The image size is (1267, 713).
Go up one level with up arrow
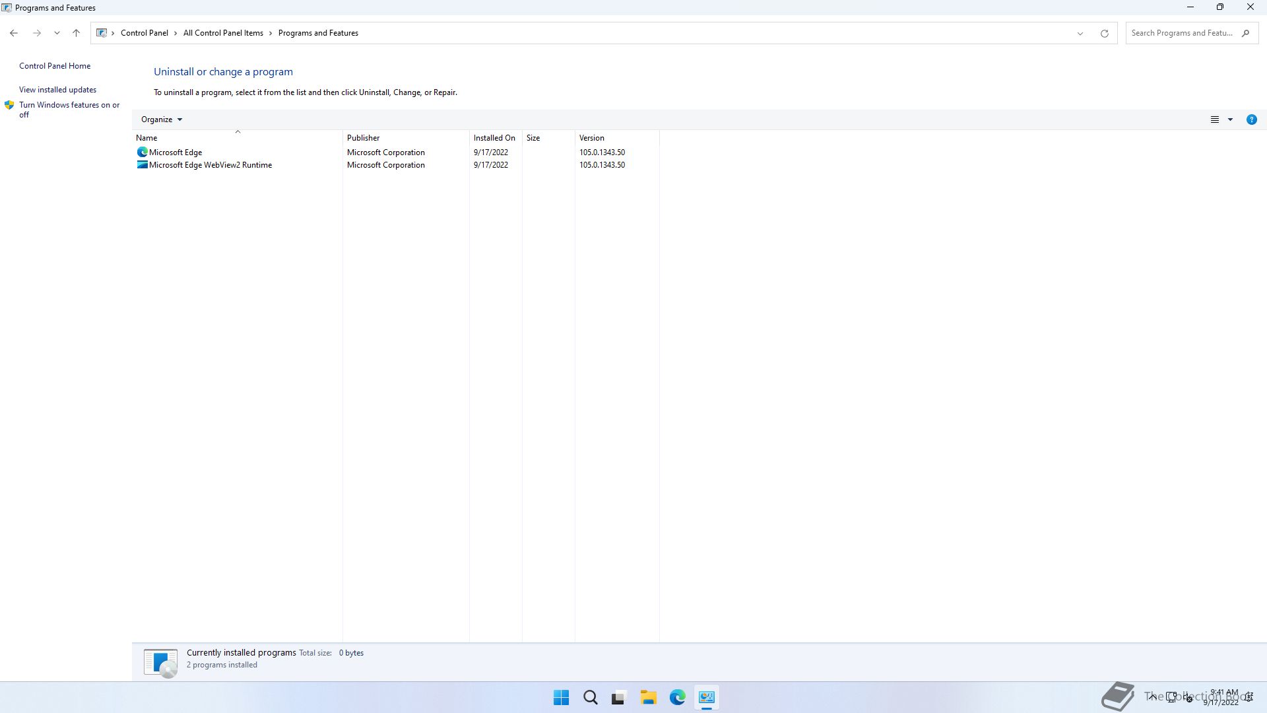[76, 33]
